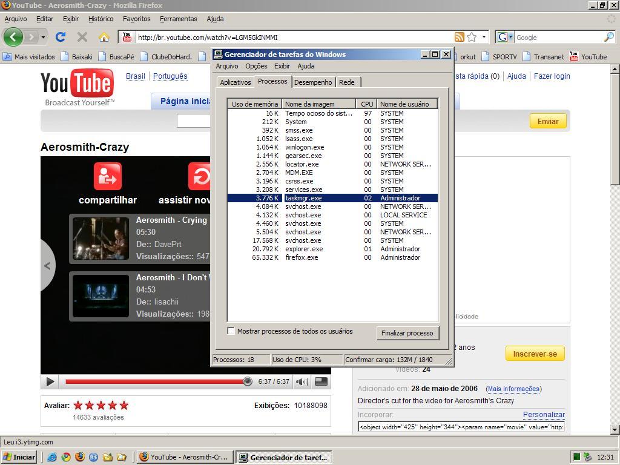The width and height of the screenshot is (620, 465).
Task: Open the Histórico menu in Firefox
Action: [101, 19]
